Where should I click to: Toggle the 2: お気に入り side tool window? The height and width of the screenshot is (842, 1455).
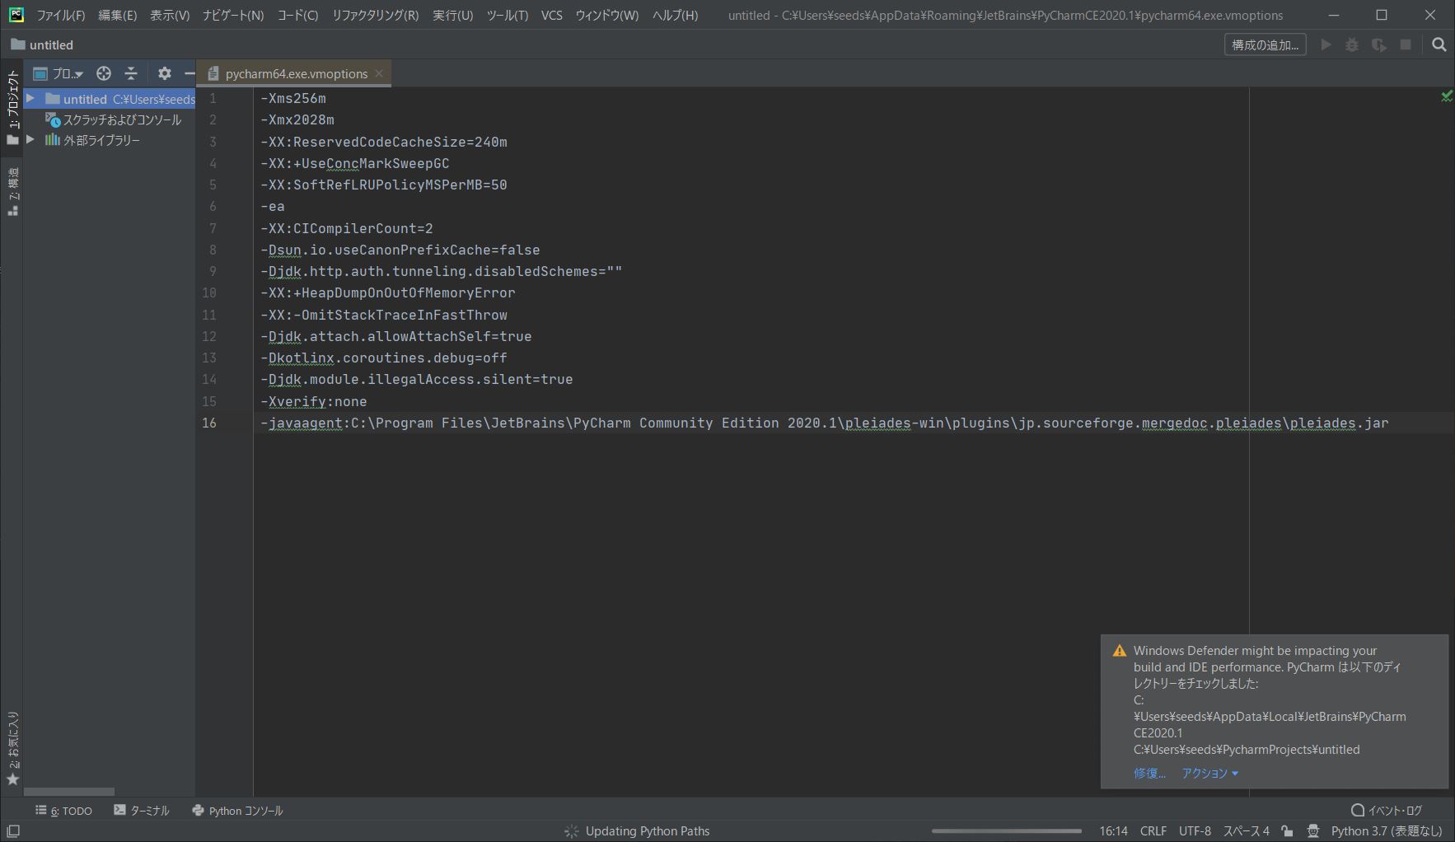click(12, 747)
